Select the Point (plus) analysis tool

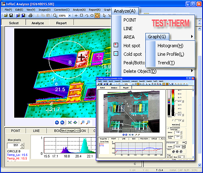76,15
